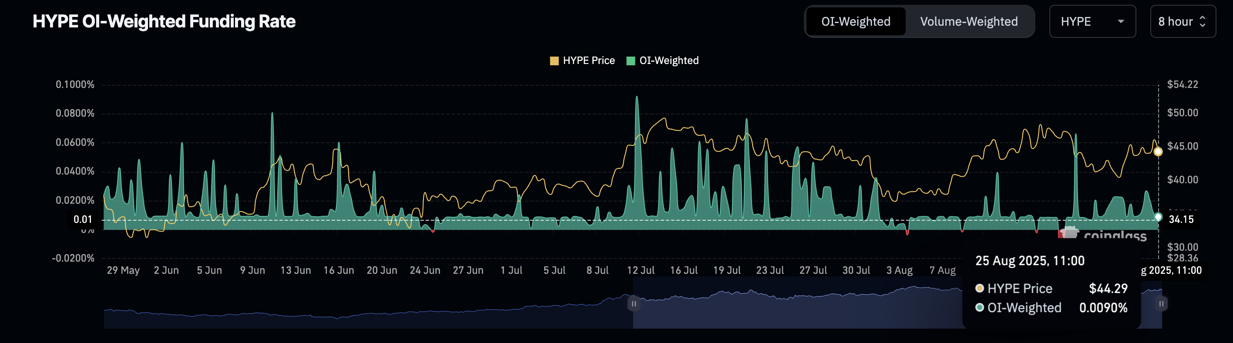Viewport: 1233px width, 343px height.
Task: Click the 27 Jul date axis label
Action: (813, 270)
